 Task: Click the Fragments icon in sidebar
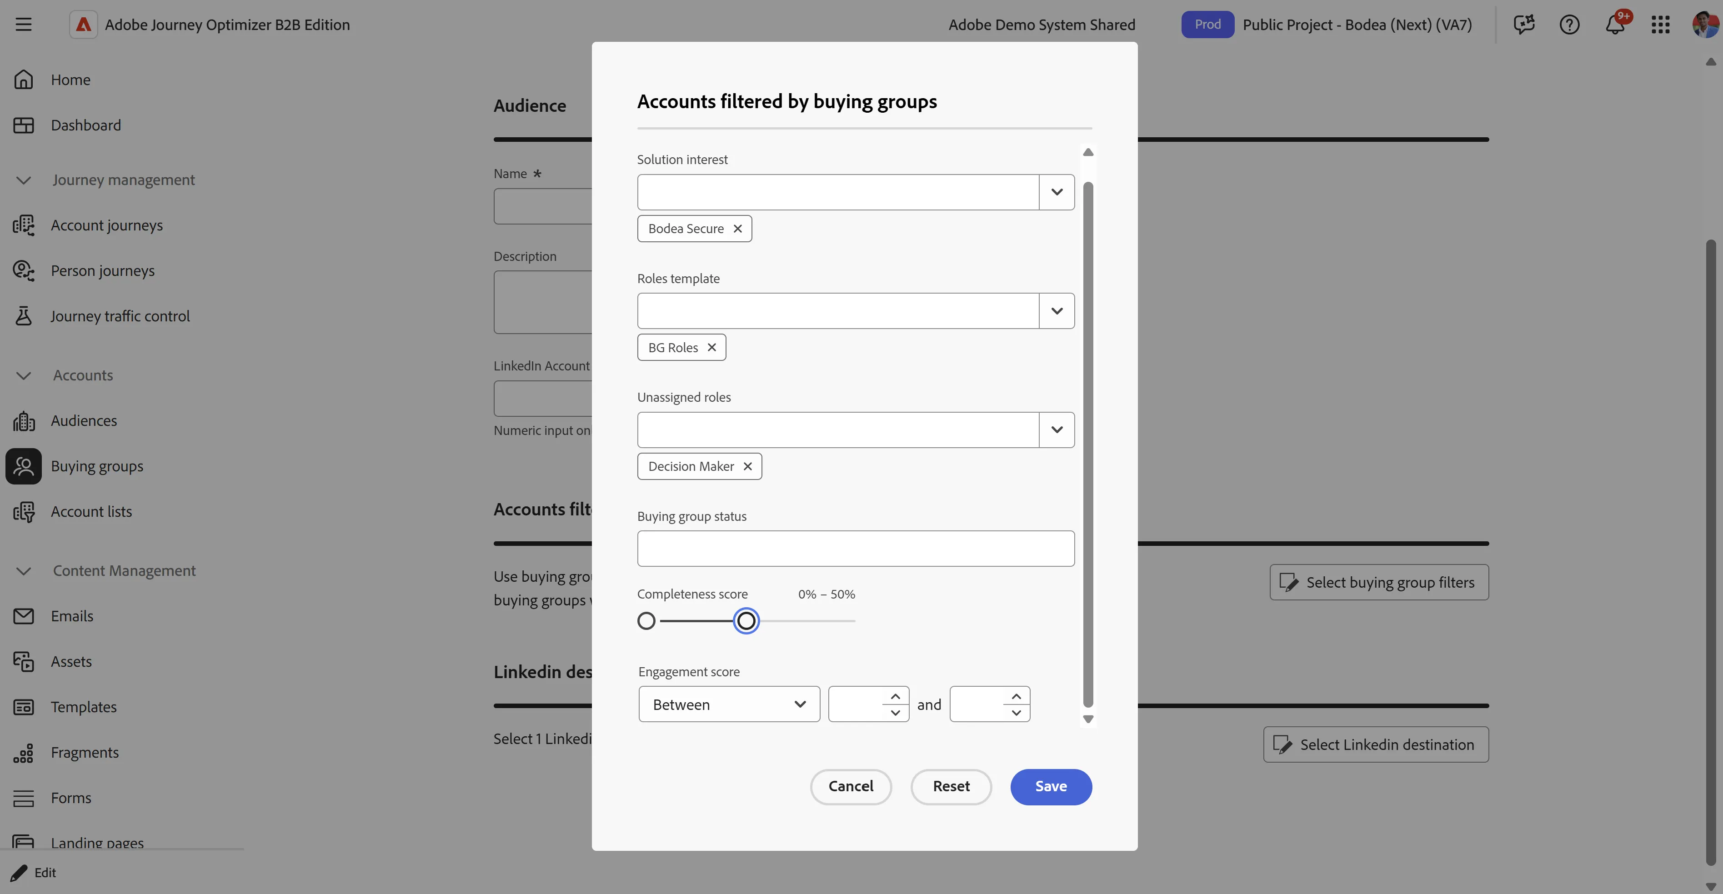[x=23, y=752]
